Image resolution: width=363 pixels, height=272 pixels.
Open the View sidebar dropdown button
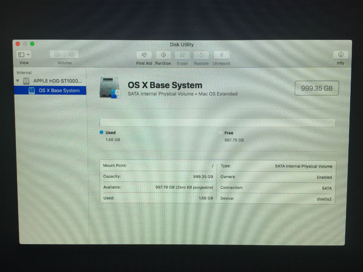click(x=24, y=55)
